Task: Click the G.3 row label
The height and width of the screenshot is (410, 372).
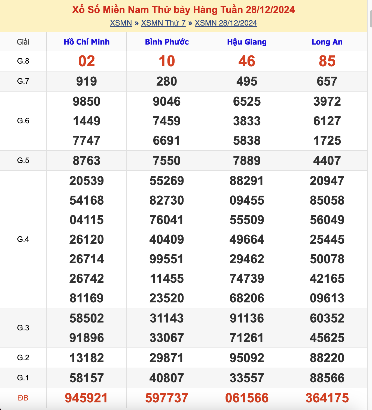Action: pos(23,328)
